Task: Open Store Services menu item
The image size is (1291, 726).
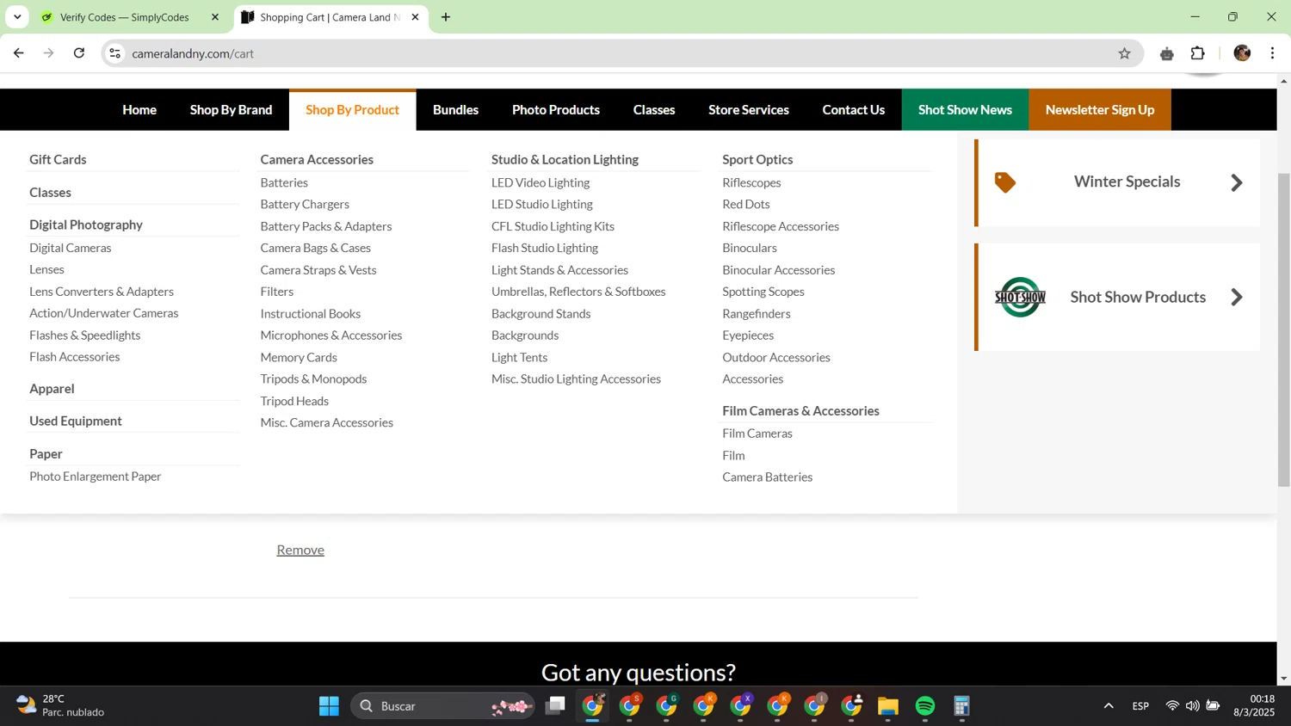Action: (x=749, y=110)
